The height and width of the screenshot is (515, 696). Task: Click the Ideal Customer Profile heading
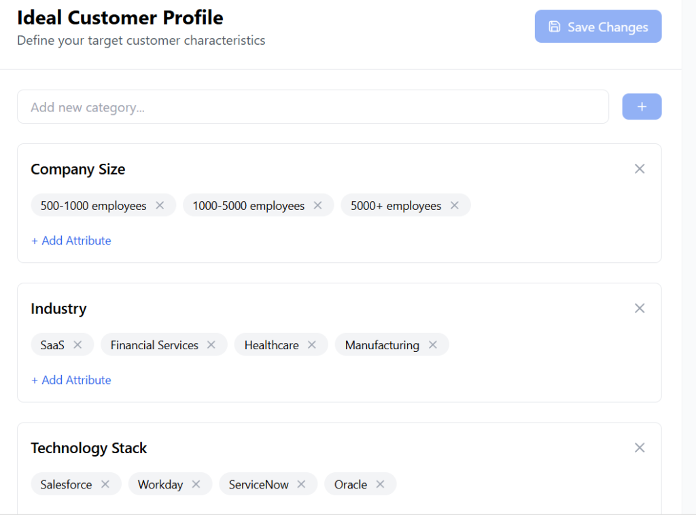(x=120, y=18)
